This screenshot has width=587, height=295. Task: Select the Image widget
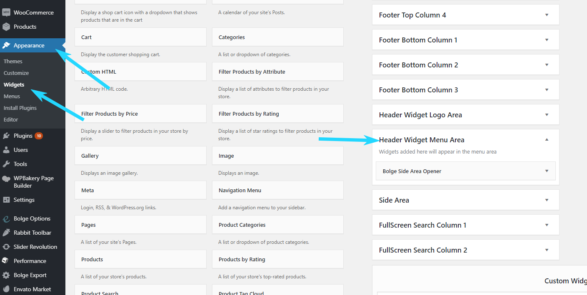pos(278,156)
